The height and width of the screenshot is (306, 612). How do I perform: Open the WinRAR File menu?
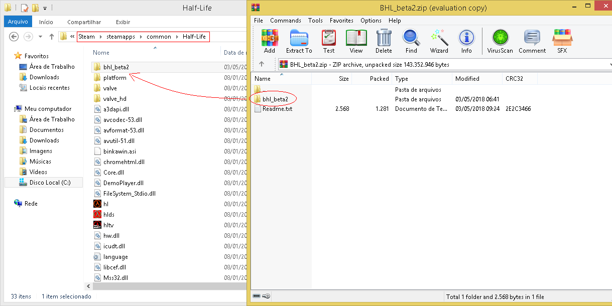259,21
